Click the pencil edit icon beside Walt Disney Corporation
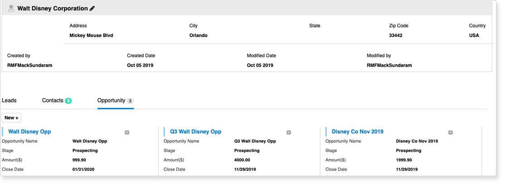 coord(92,9)
